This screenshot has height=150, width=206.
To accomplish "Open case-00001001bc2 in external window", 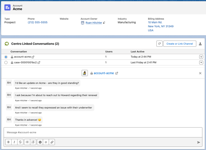I will coord(39,63).
